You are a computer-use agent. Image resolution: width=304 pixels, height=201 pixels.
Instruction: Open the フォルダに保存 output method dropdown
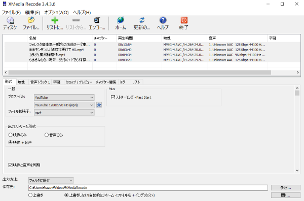pyautogui.click(x=51, y=180)
